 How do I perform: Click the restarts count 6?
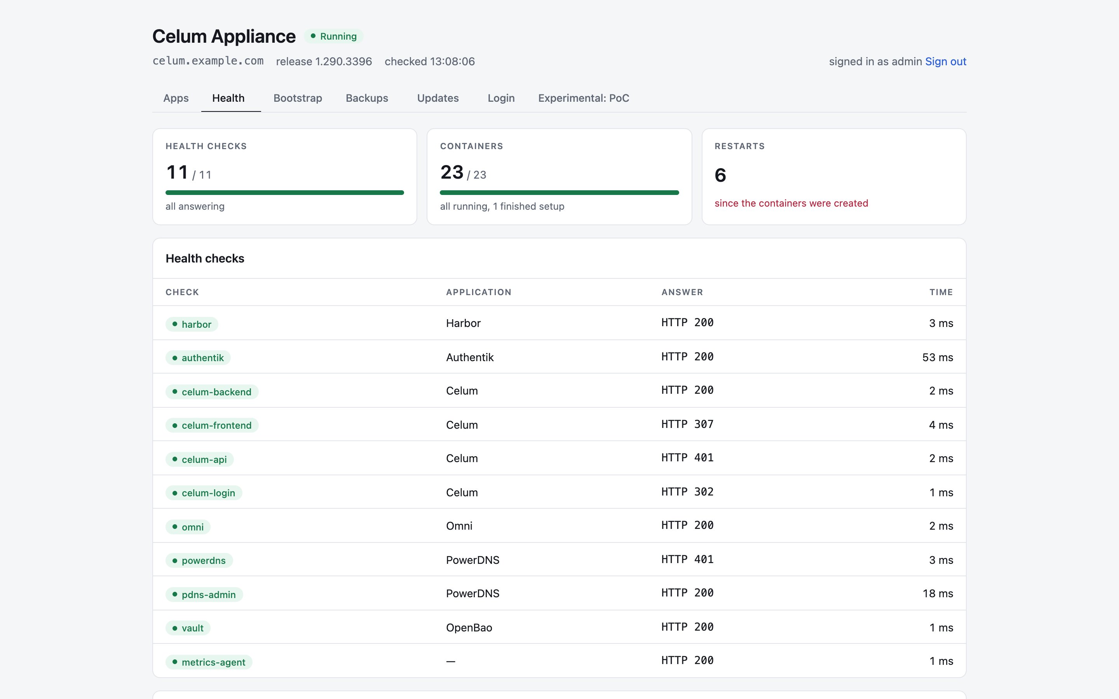pyautogui.click(x=720, y=175)
